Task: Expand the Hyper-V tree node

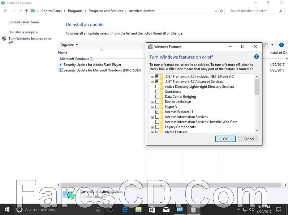Action: click(153, 107)
